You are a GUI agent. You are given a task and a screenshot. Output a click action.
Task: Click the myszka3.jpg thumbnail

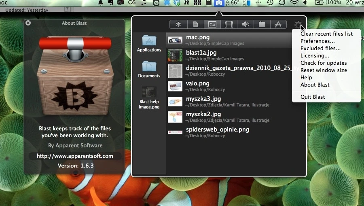175,102
